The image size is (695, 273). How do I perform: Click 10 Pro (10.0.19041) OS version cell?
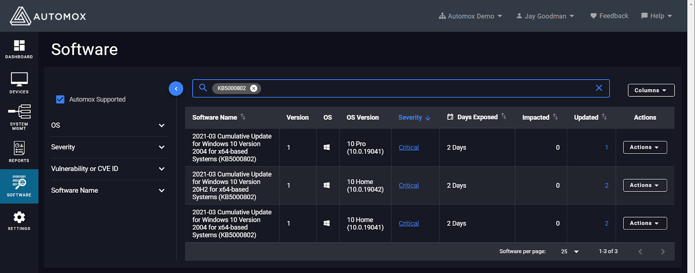pyautogui.click(x=365, y=148)
